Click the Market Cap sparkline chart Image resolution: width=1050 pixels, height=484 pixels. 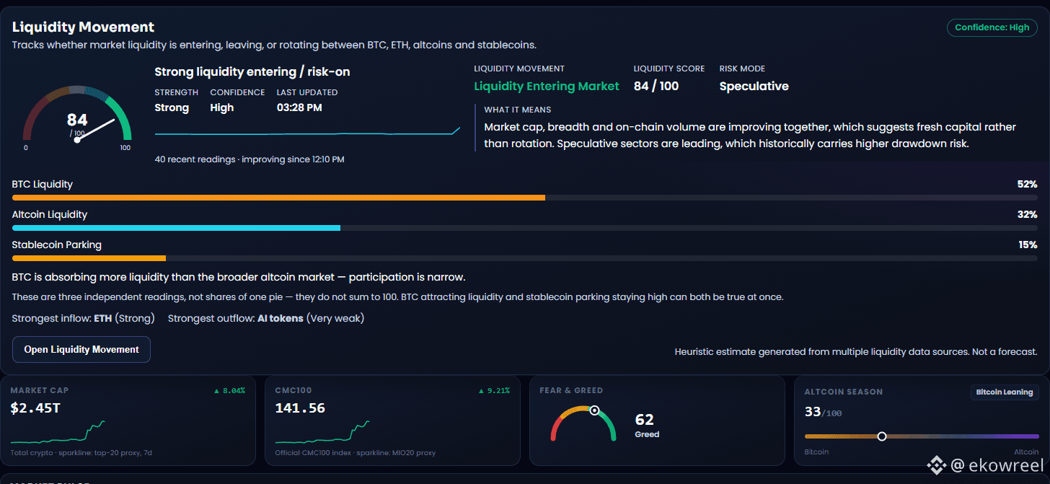58,432
